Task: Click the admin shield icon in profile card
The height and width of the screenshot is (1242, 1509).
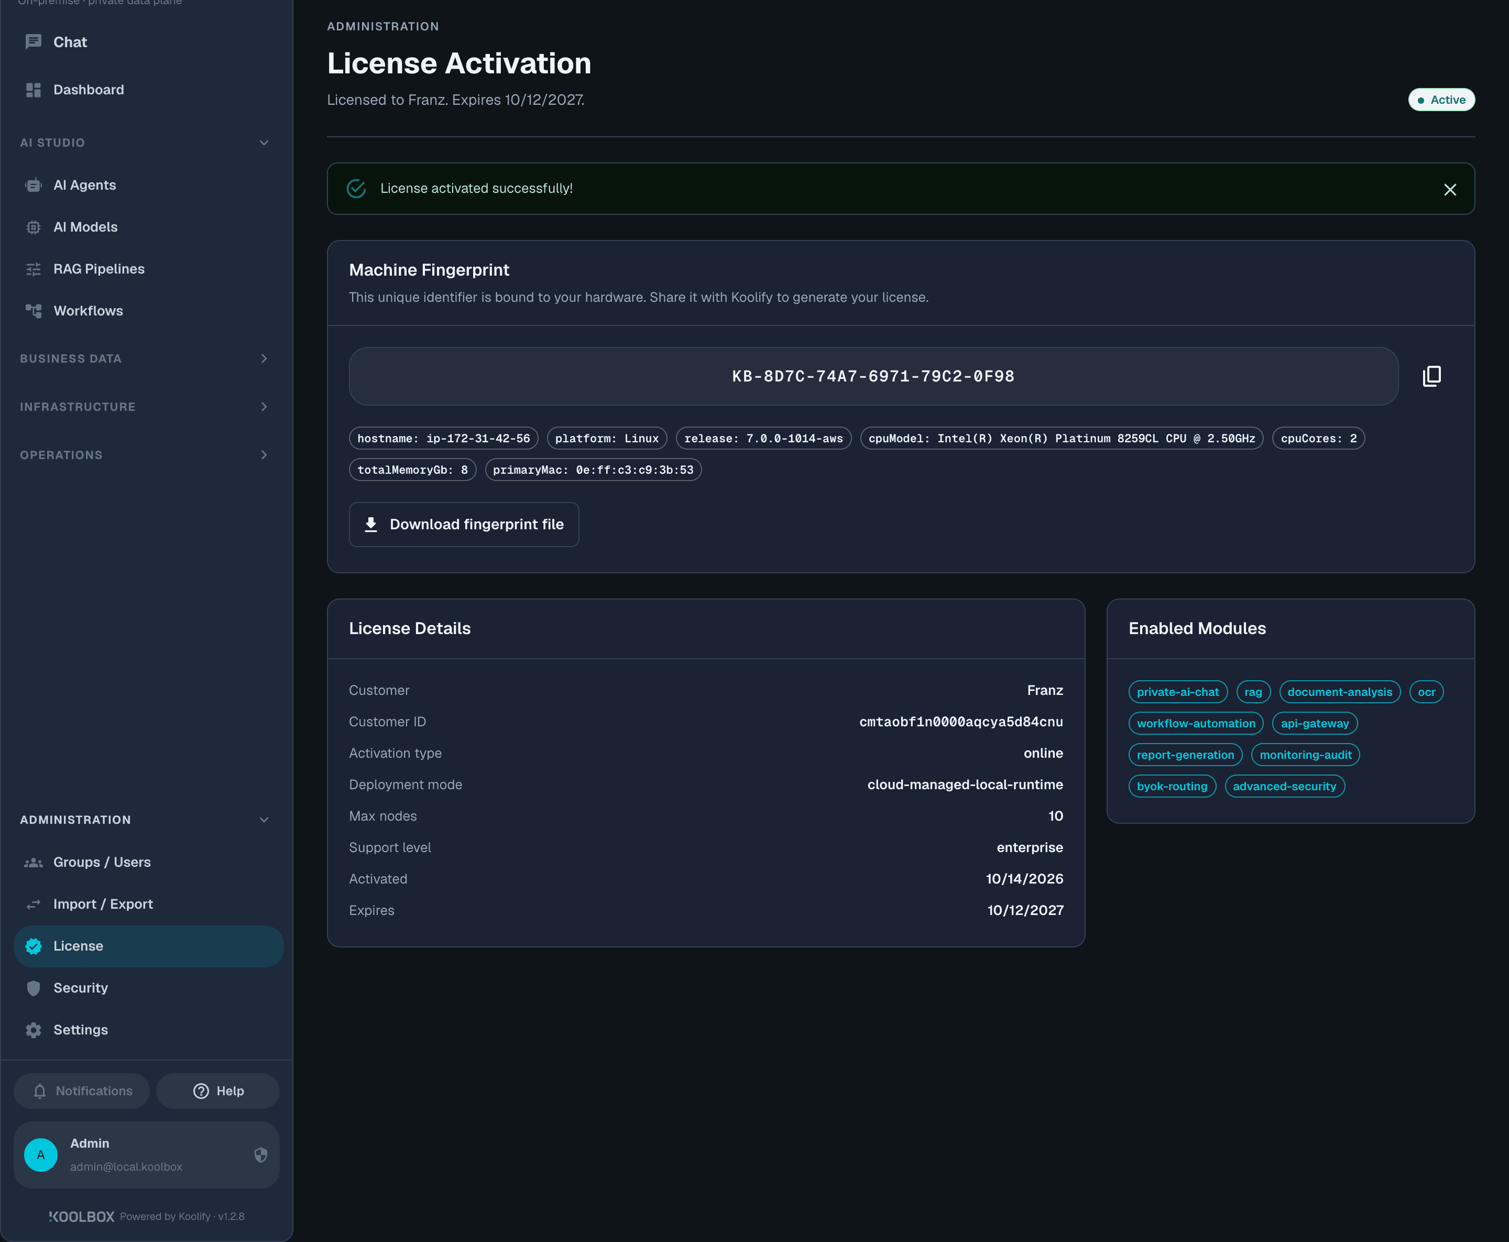Action: pos(260,1156)
